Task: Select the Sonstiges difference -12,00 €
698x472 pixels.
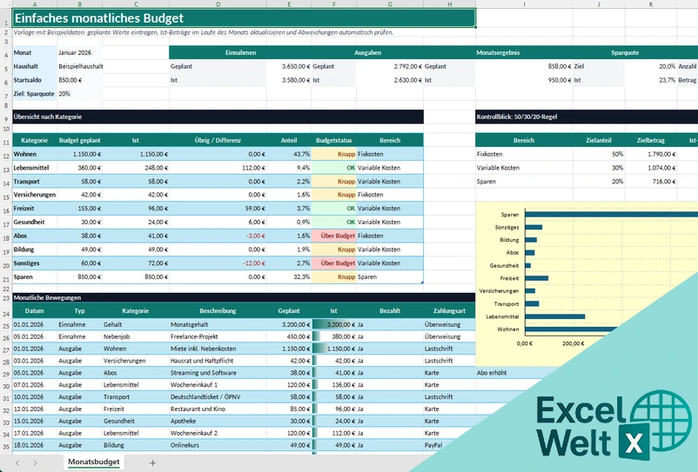Action: pos(218,263)
